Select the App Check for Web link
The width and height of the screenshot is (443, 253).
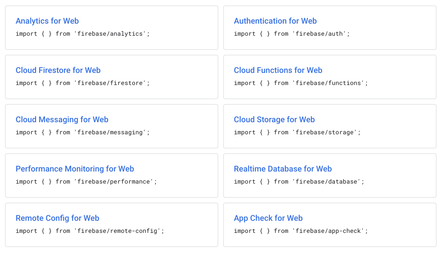point(268,218)
